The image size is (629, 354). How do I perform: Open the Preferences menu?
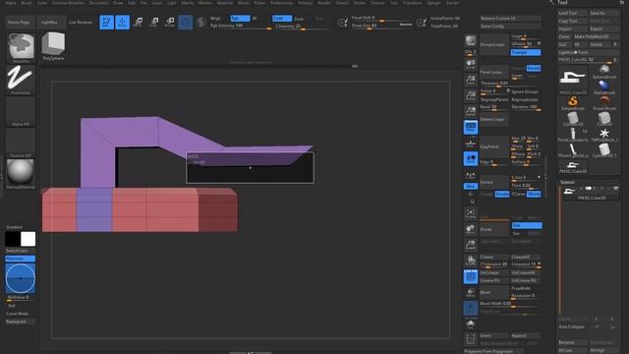click(x=281, y=3)
